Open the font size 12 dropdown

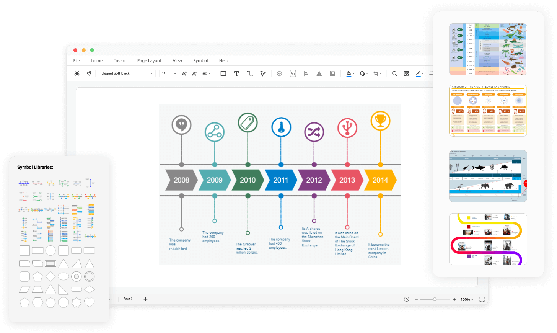point(169,73)
